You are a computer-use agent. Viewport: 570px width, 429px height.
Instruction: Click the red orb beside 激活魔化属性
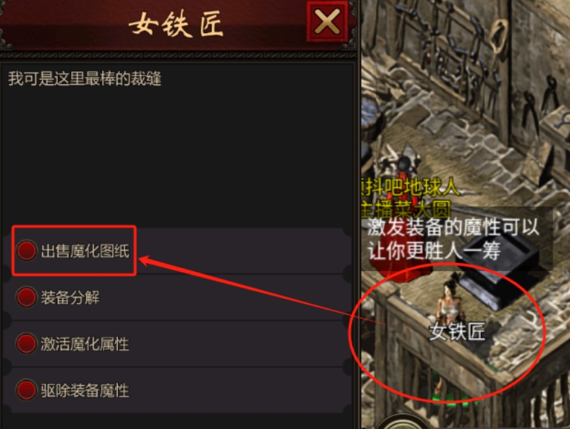[x=26, y=344]
